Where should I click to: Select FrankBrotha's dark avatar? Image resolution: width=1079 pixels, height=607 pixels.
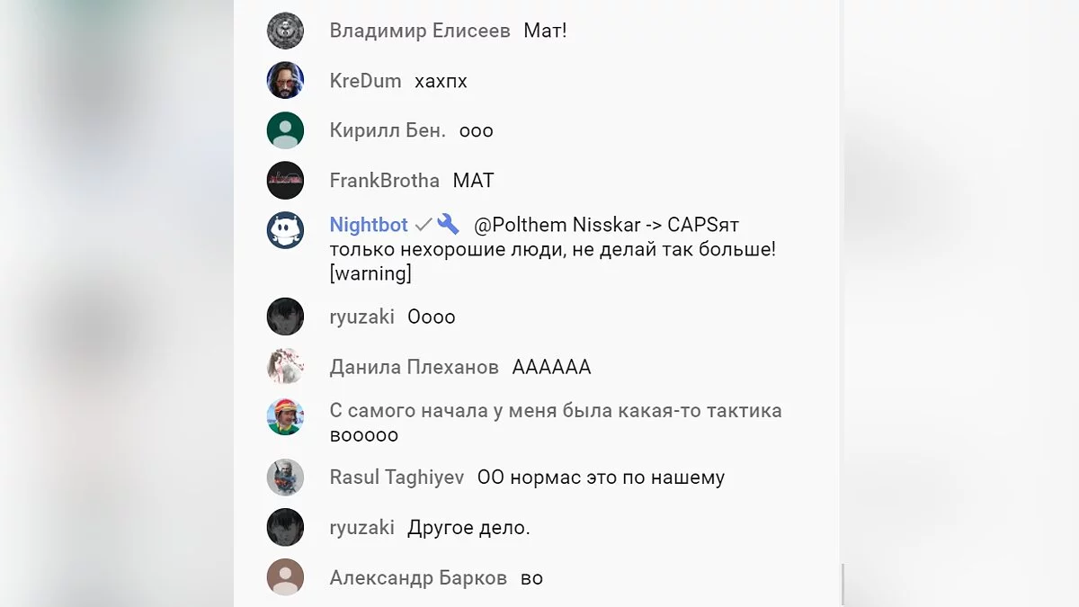tap(285, 181)
